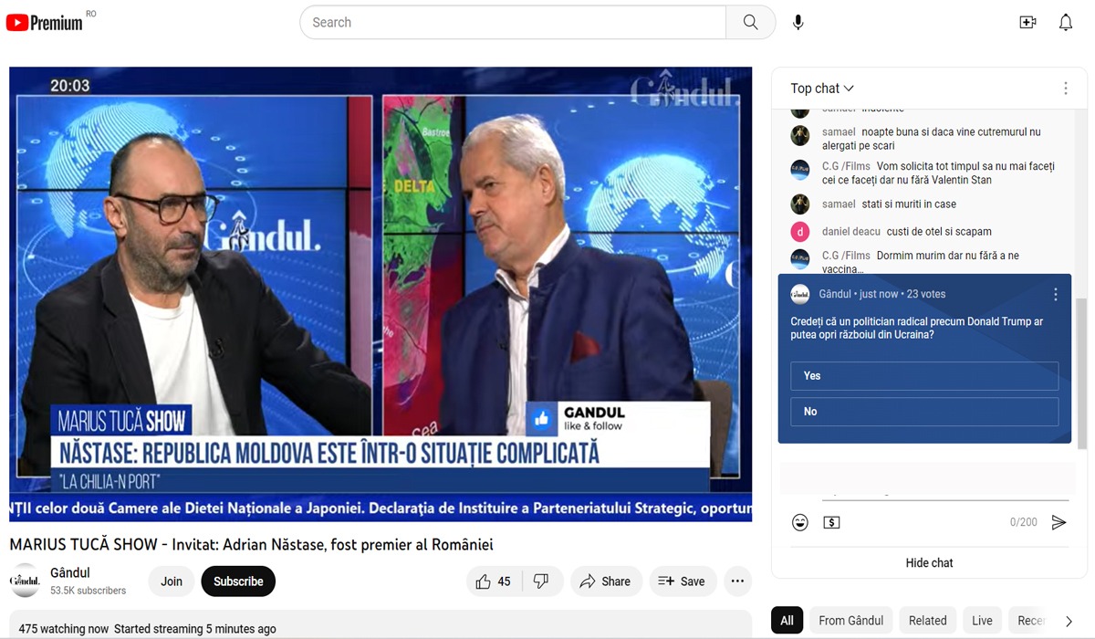Select the Related filter chip
This screenshot has height=639, width=1095.
[927, 621]
